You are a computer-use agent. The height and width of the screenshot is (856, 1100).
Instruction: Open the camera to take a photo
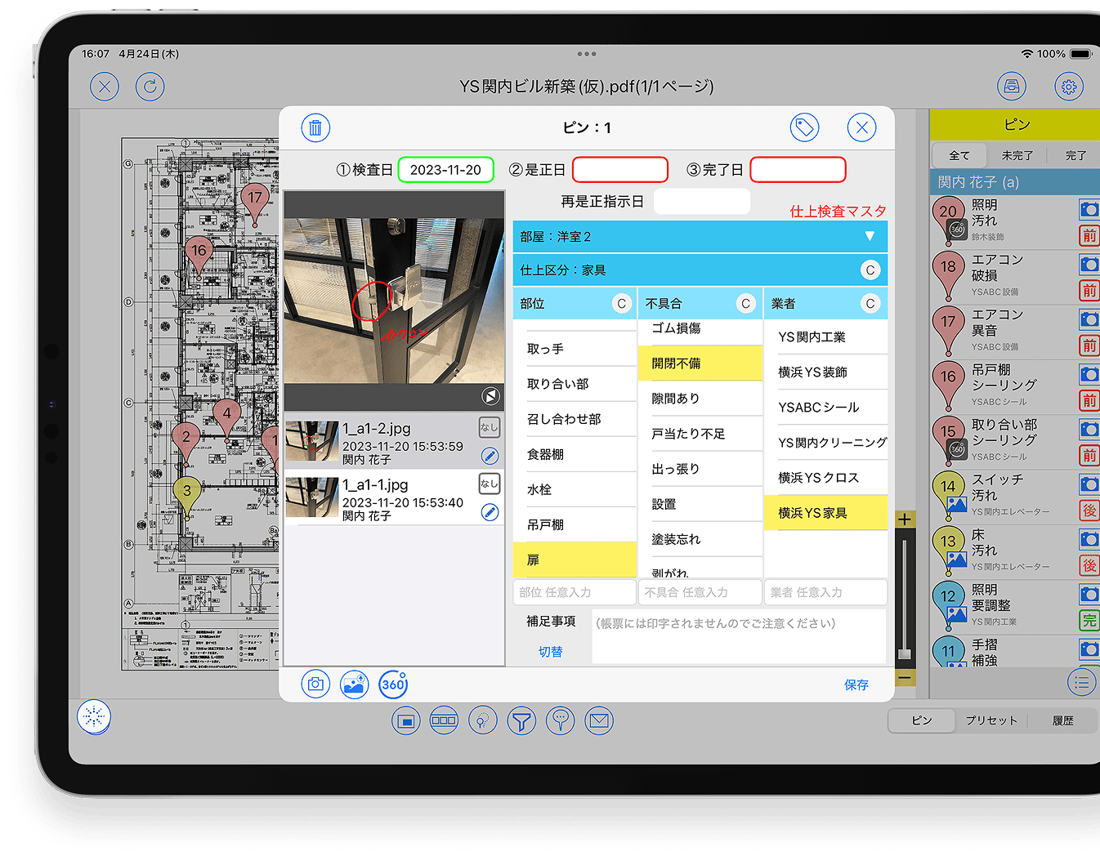315,684
